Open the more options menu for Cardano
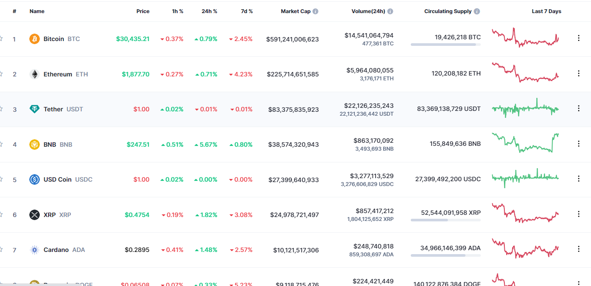591x286 pixels. tap(579, 250)
